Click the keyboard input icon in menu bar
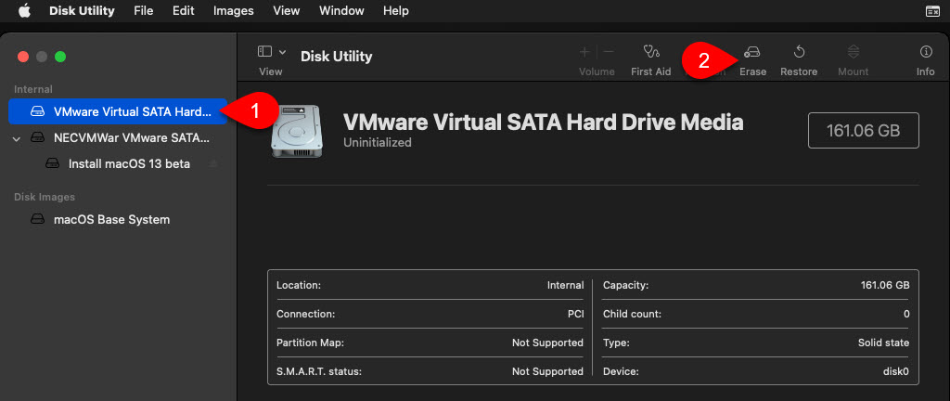 click(933, 11)
